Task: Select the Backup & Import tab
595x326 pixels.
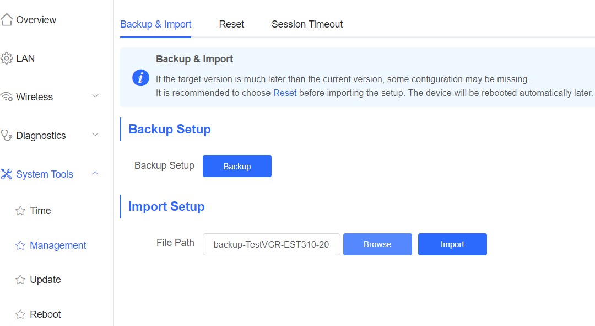Action: [155, 24]
